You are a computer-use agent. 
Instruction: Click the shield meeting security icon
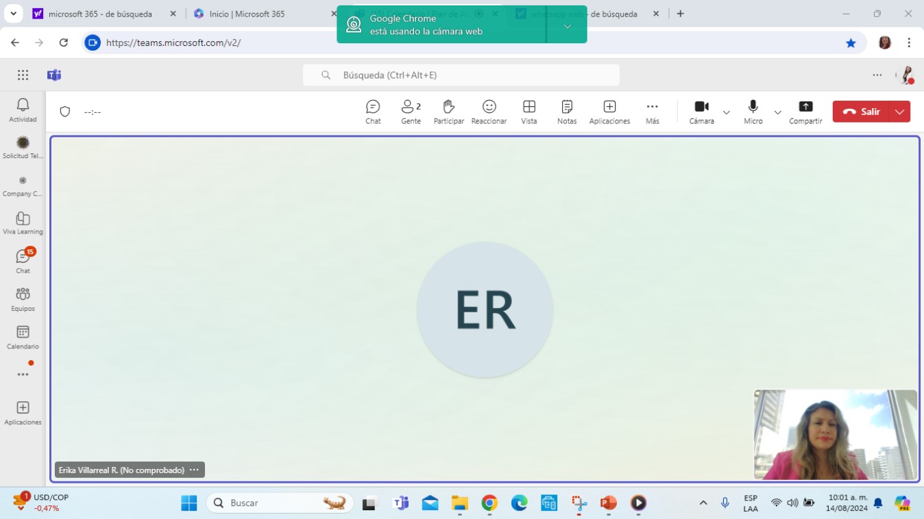pos(65,112)
